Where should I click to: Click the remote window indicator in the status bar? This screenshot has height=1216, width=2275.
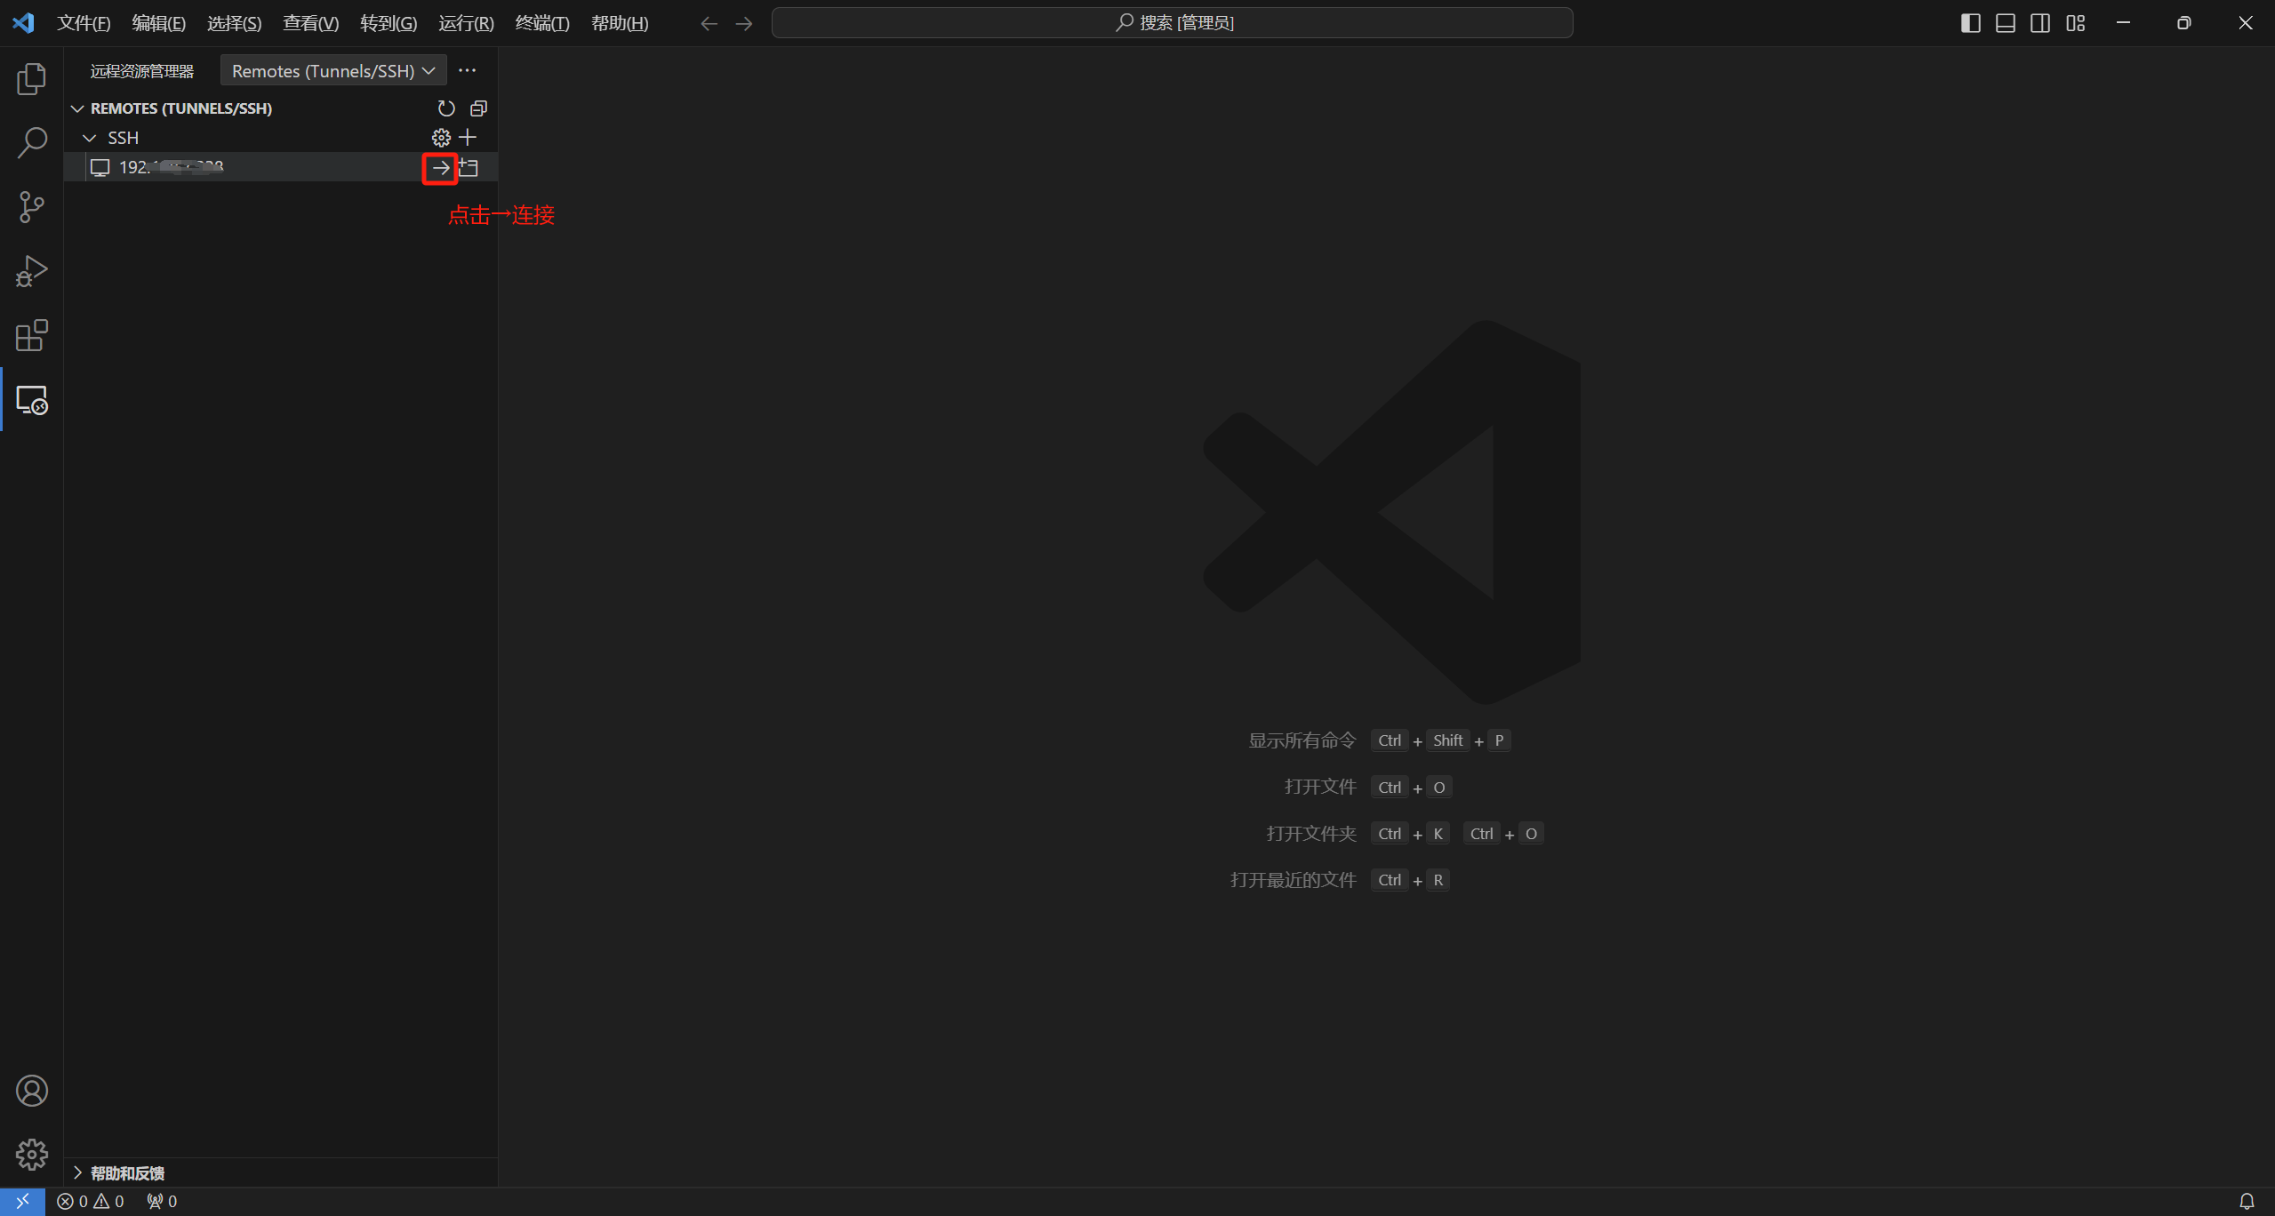coord(22,1201)
